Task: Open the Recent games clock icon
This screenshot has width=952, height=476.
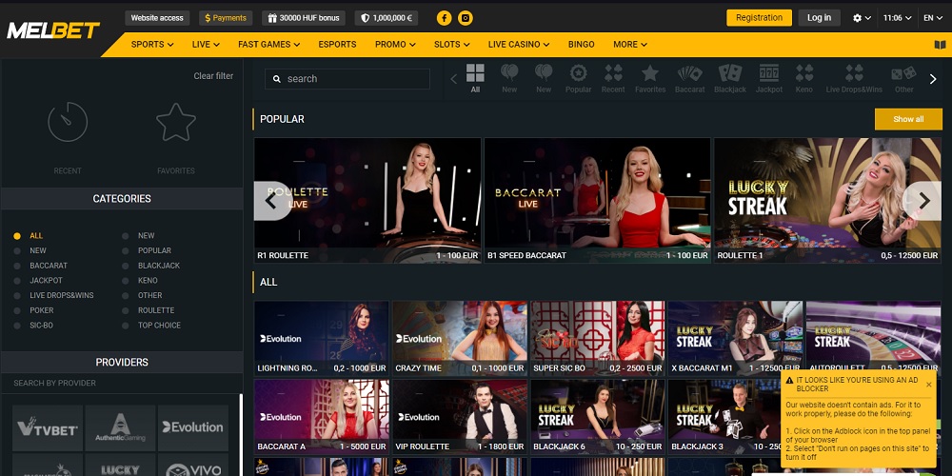Action: pyautogui.click(x=68, y=122)
